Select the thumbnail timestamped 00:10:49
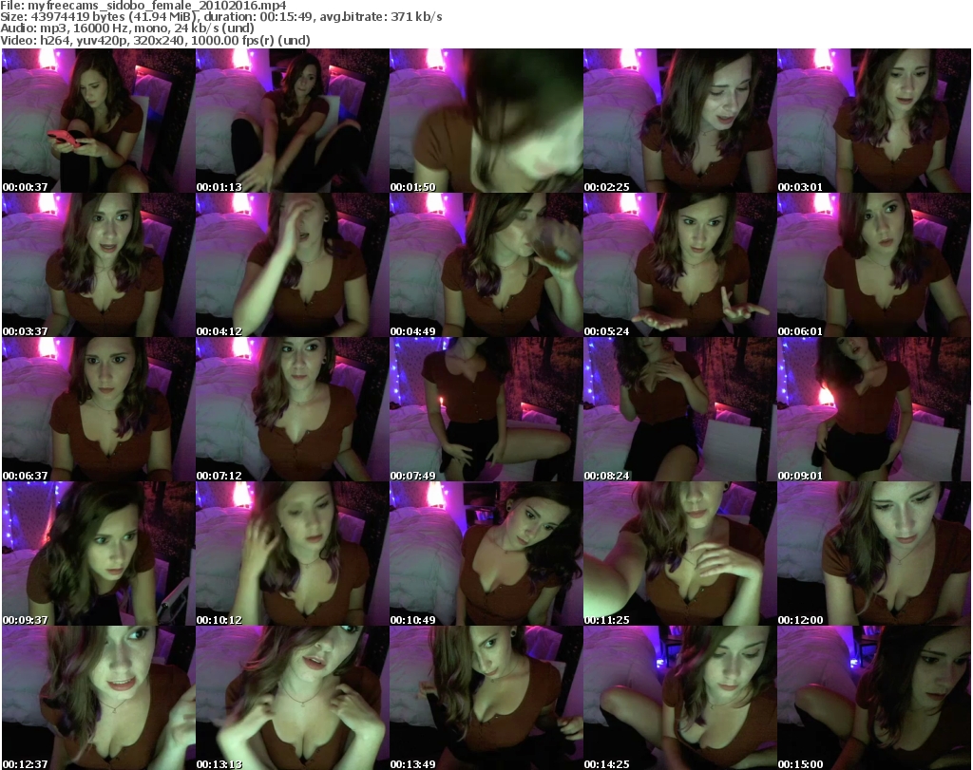Image resolution: width=973 pixels, height=770 pixels. (x=486, y=554)
